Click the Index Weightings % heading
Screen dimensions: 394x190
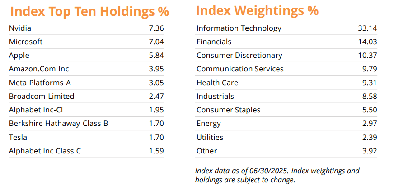257,10
